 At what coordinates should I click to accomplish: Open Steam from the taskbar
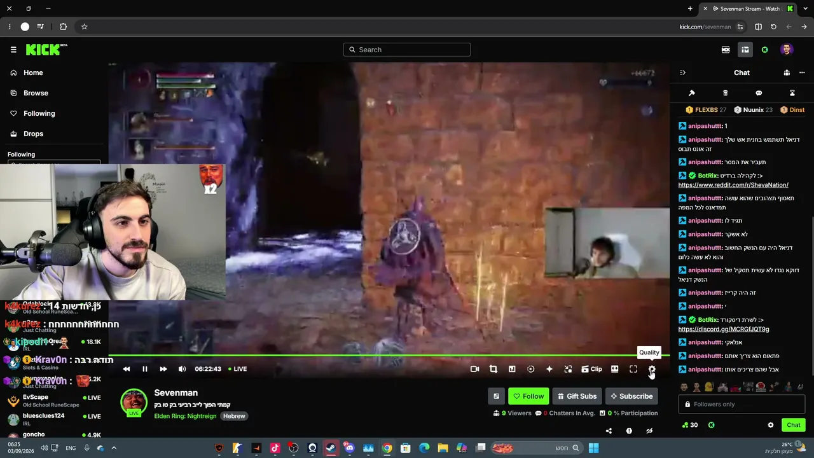tap(331, 448)
